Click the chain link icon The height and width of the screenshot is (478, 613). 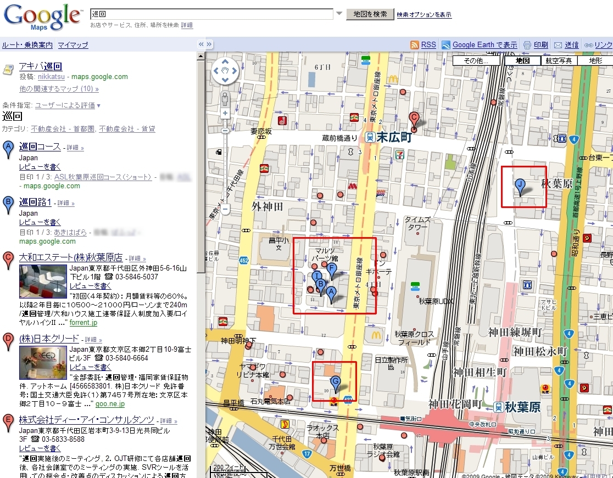(x=588, y=46)
